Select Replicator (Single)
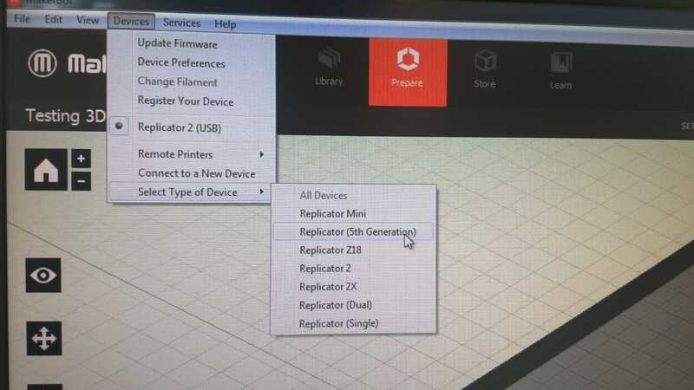This screenshot has width=694, height=390. (x=353, y=323)
